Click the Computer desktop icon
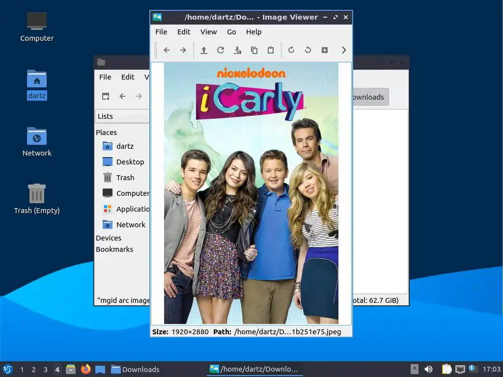This screenshot has height=377, width=503. (37, 27)
